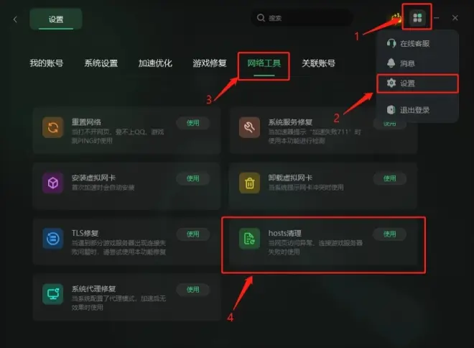Open the 关联账号 tab
Image resolution: width=474 pixels, height=348 pixels.
[319, 63]
